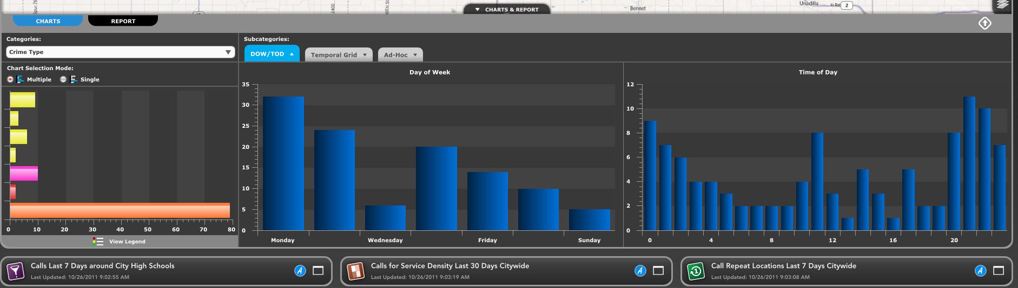Click the Monday bar in Day of Week

tap(283, 163)
